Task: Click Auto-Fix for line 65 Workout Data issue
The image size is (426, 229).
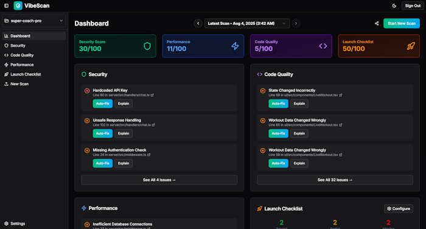Action: (278, 133)
